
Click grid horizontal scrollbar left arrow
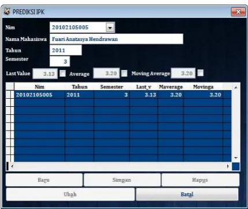point(12,166)
